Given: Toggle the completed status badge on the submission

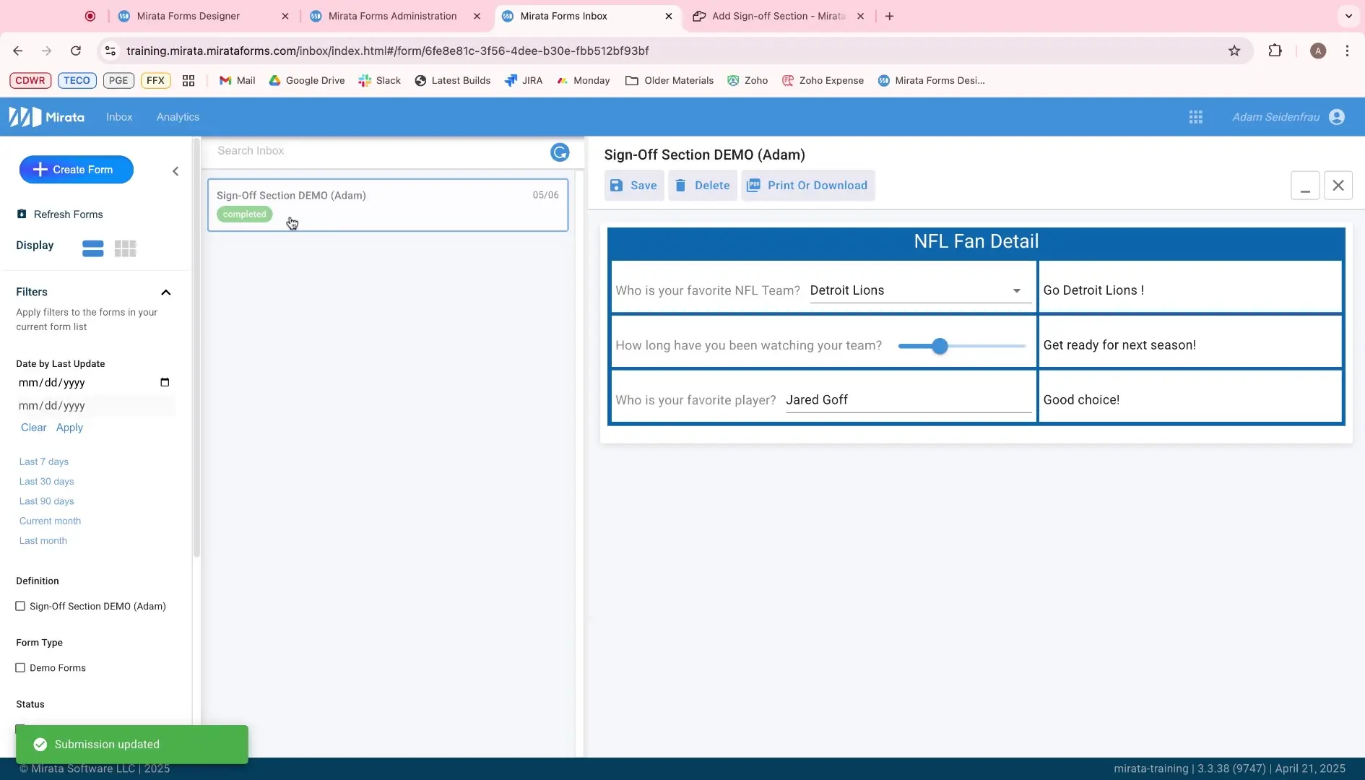Looking at the screenshot, I should point(243,214).
